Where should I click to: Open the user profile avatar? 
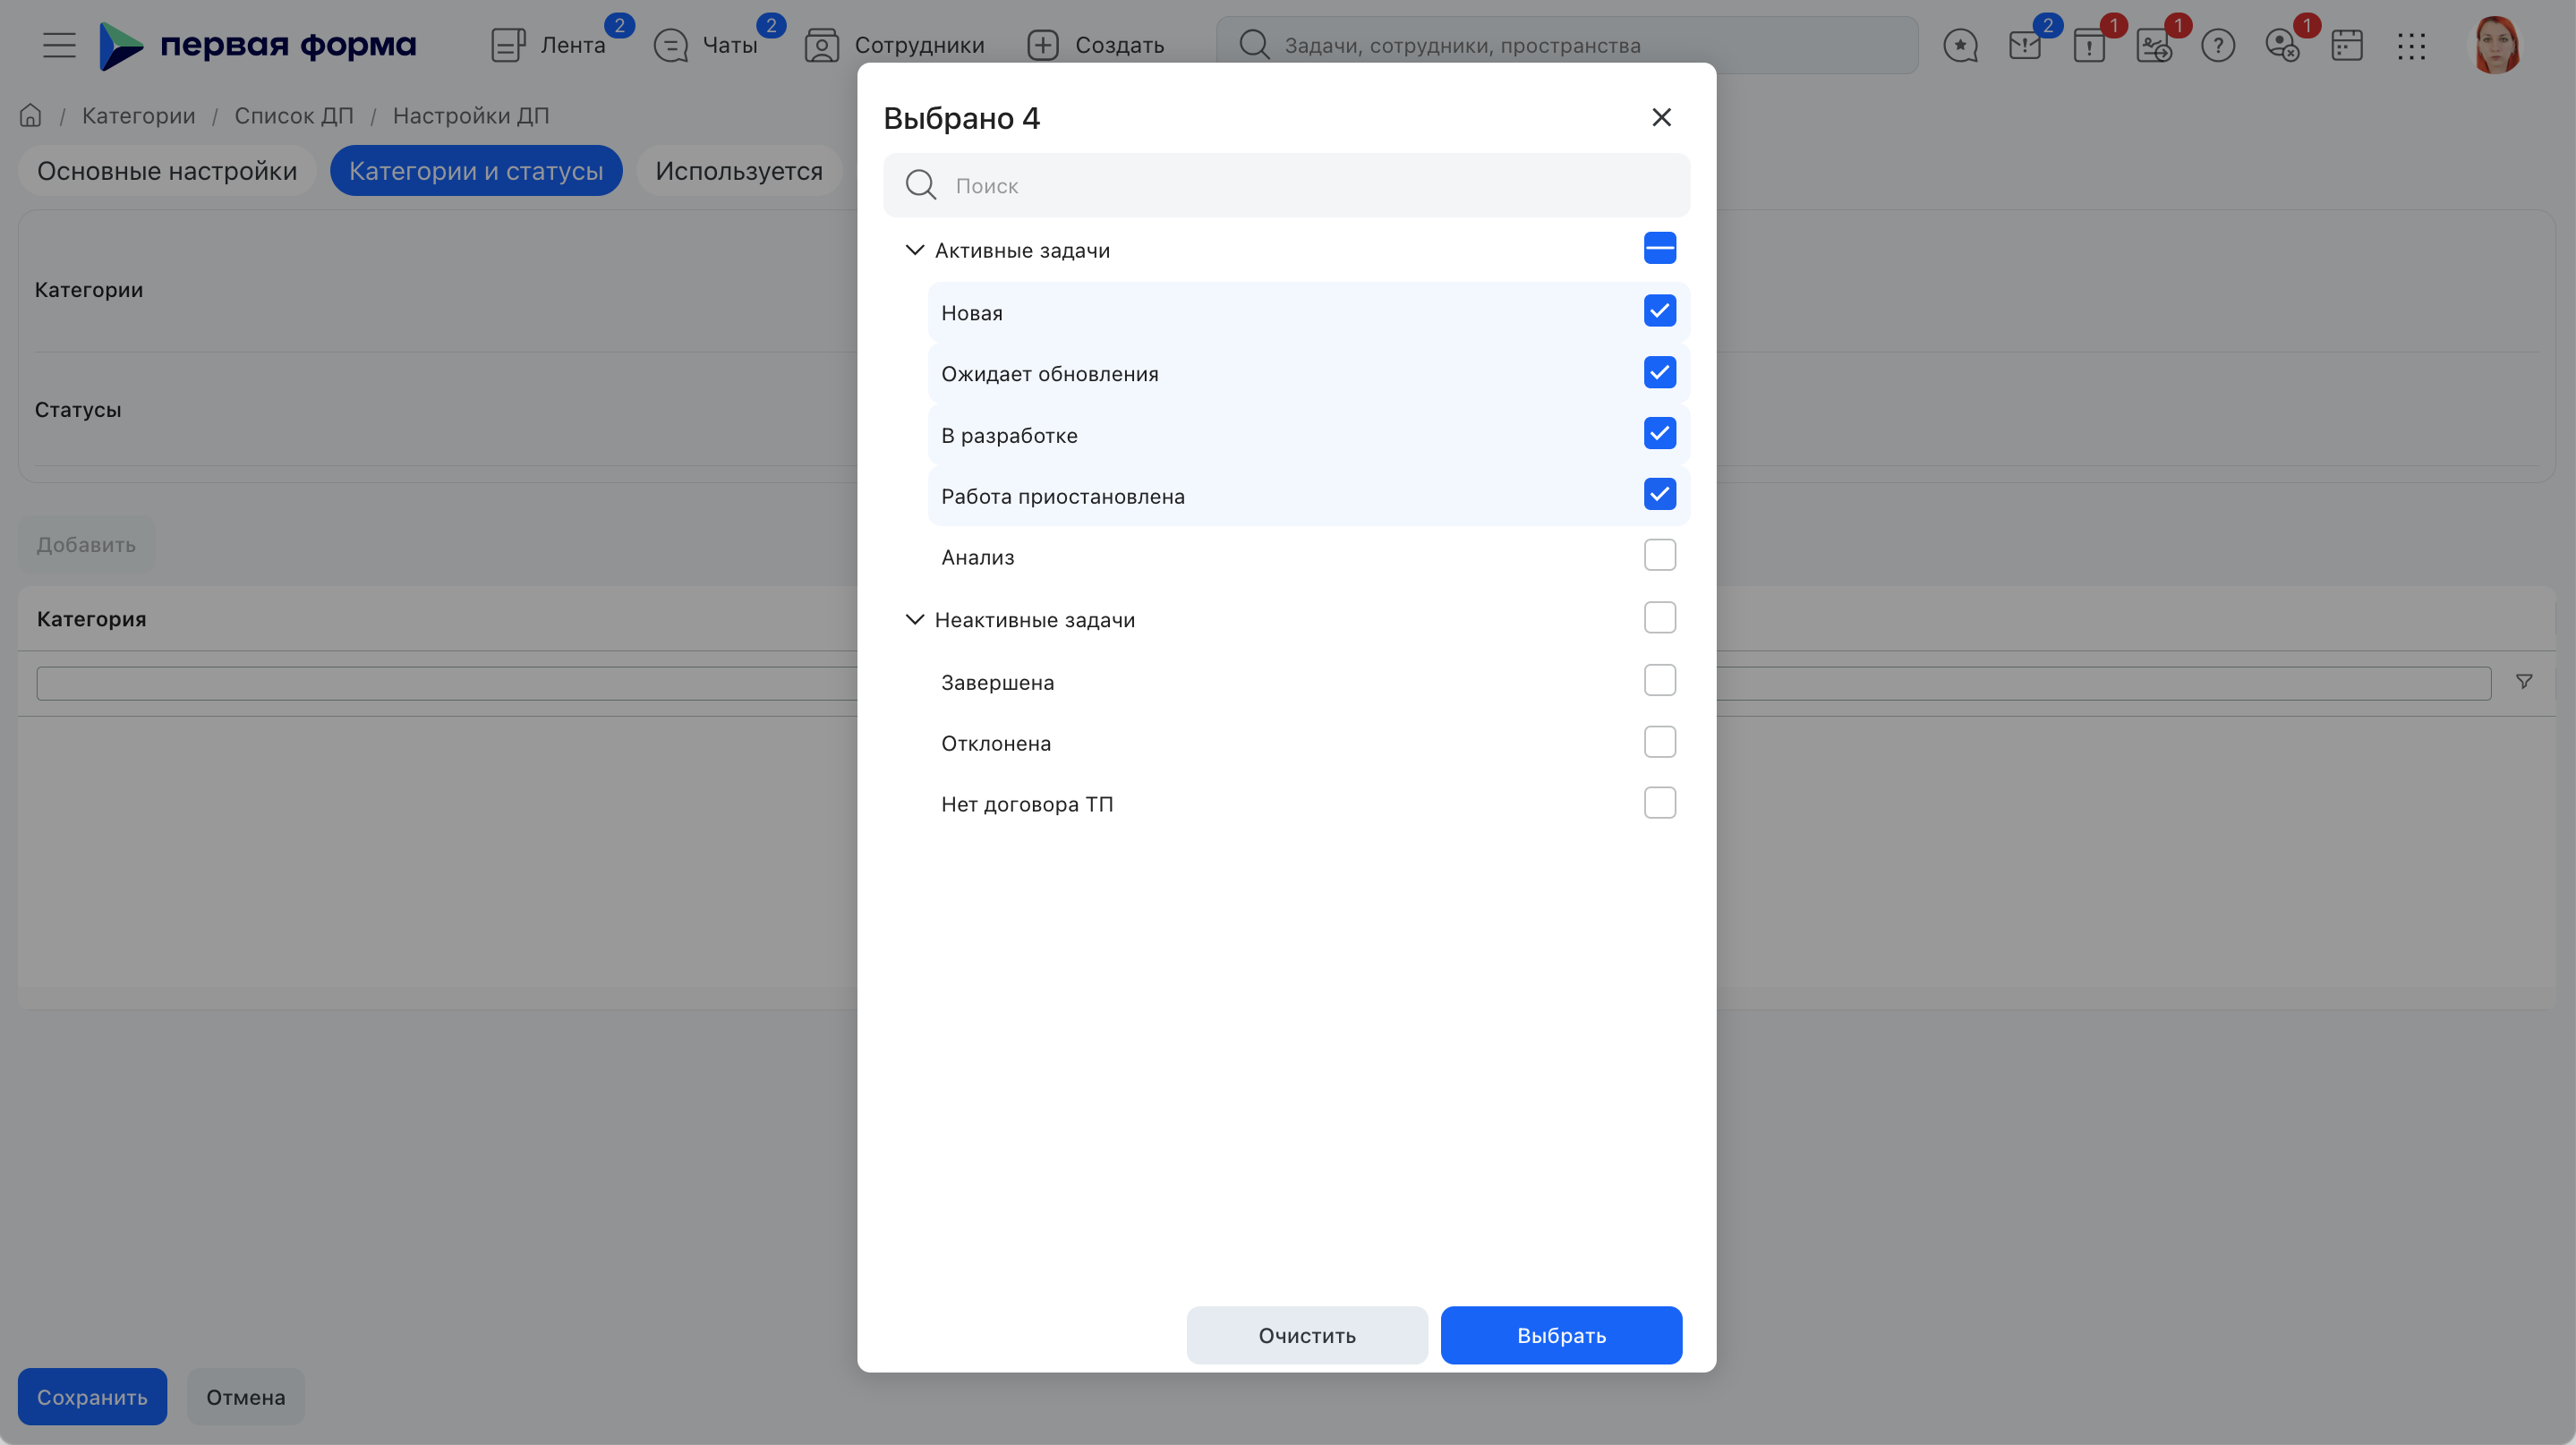point(2497,45)
